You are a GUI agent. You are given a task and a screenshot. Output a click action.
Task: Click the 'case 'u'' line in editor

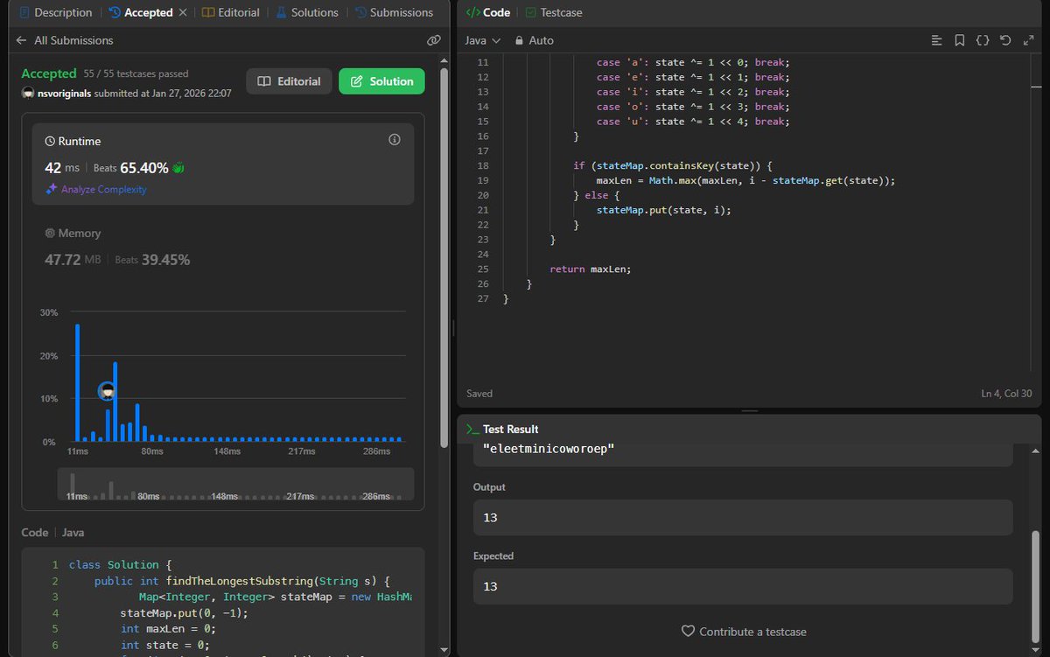pyautogui.click(x=693, y=122)
